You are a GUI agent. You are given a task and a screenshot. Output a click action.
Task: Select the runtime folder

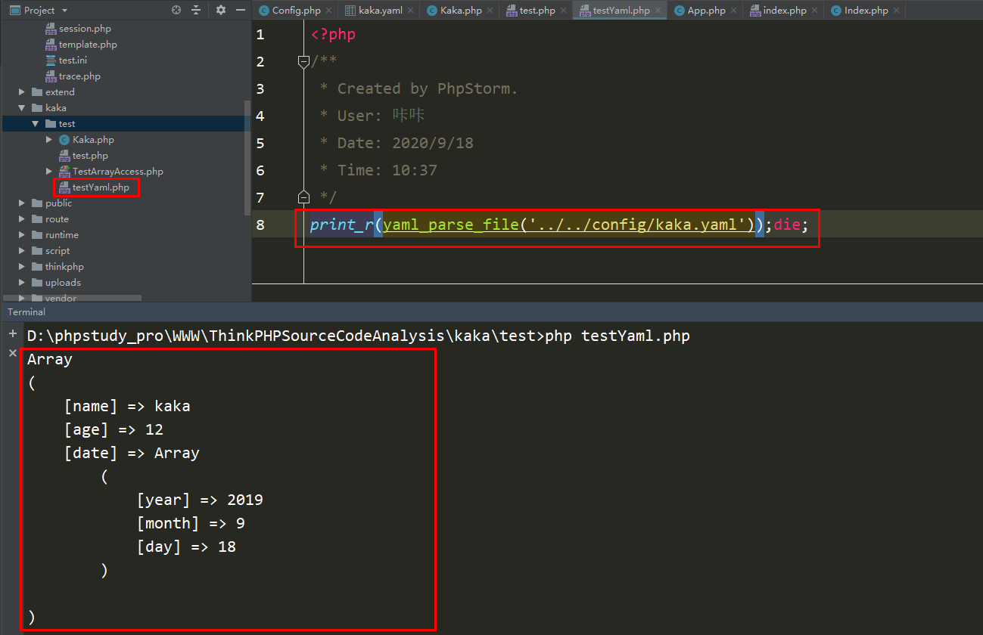tap(61, 235)
